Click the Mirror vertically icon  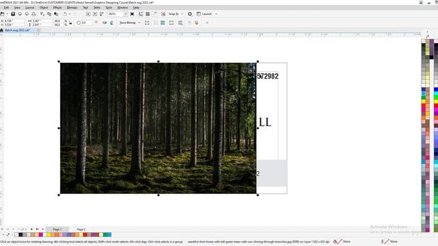(x=112, y=23)
